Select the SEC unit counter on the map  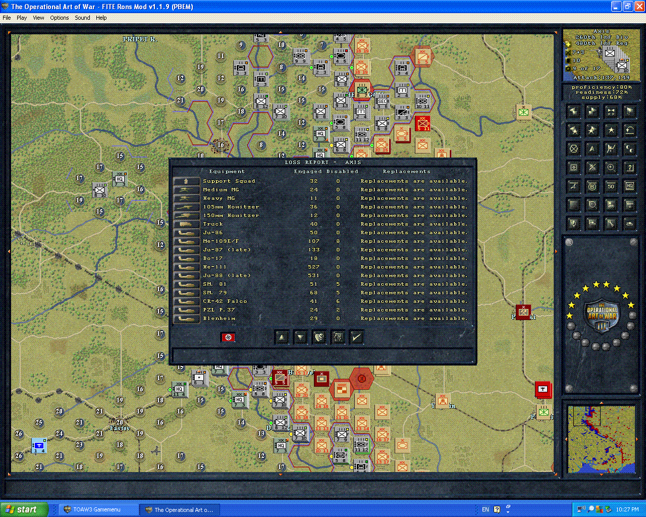click(x=382, y=102)
